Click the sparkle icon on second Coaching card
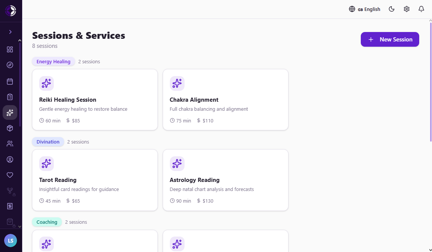 (177, 244)
